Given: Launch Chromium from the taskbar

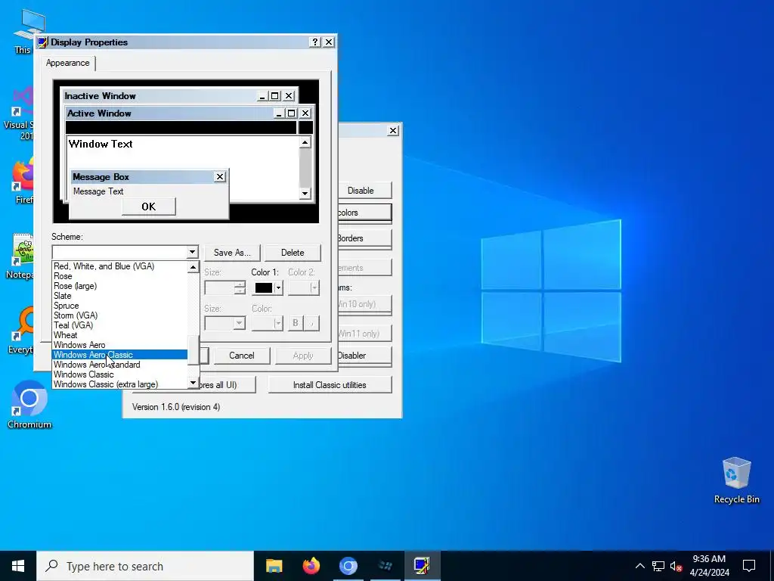Looking at the screenshot, I should click(x=348, y=566).
